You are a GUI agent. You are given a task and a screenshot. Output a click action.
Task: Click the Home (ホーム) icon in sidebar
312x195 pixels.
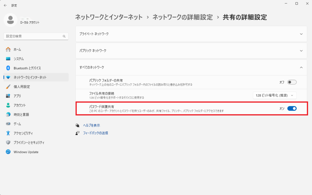(8, 49)
